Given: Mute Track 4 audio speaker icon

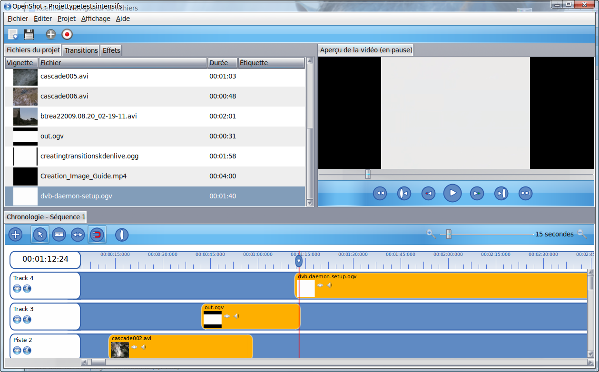Looking at the screenshot, I should click(x=27, y=289).
